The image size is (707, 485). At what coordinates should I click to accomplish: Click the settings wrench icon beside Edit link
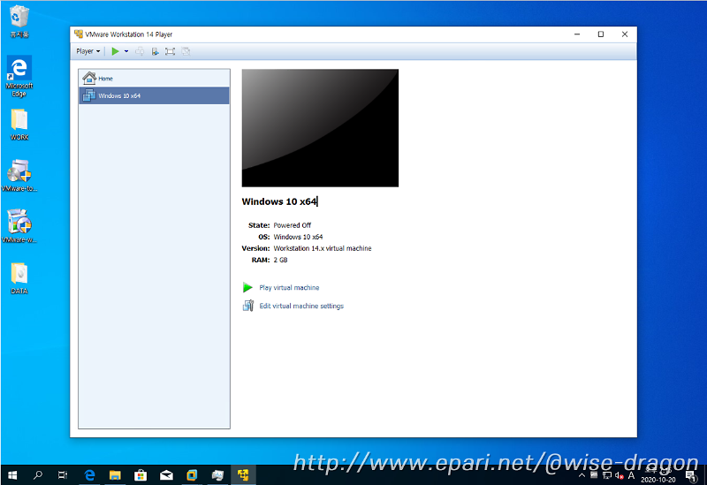pos(248,306)
